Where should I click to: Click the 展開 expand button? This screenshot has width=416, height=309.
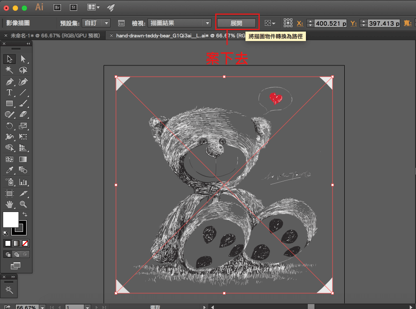[236, 23]
